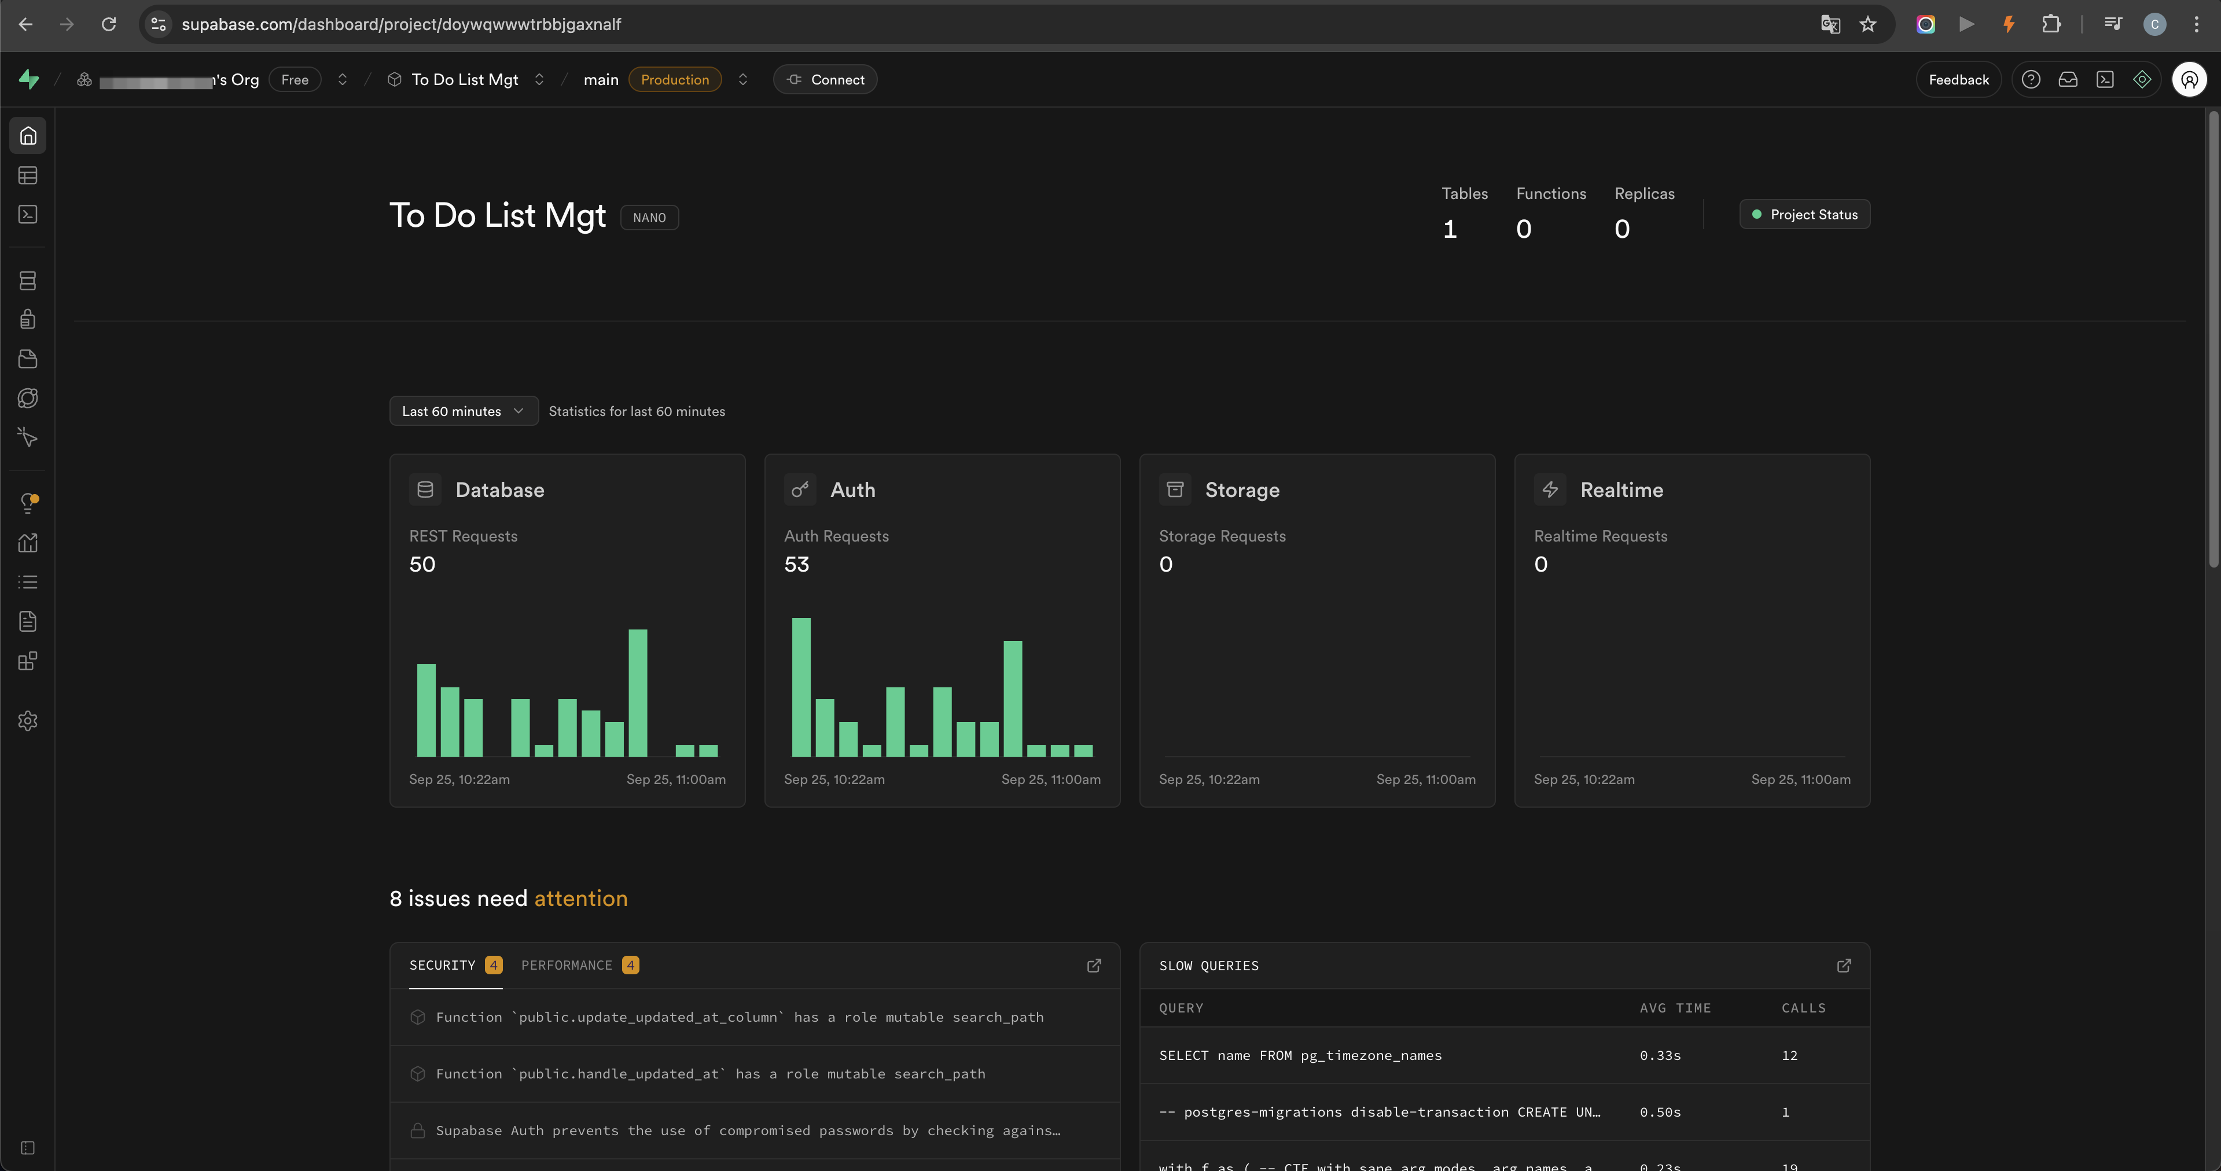Click the browser address bar URL
Viewport: 2221px width, 1171px height.
tap(401, 24)
